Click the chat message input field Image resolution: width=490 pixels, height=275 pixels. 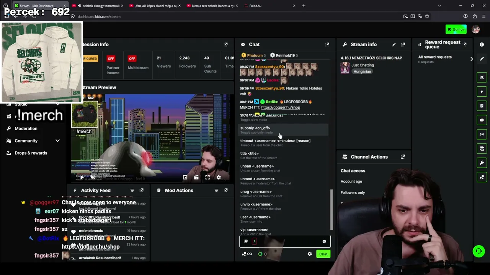click(x=285, y=241)
